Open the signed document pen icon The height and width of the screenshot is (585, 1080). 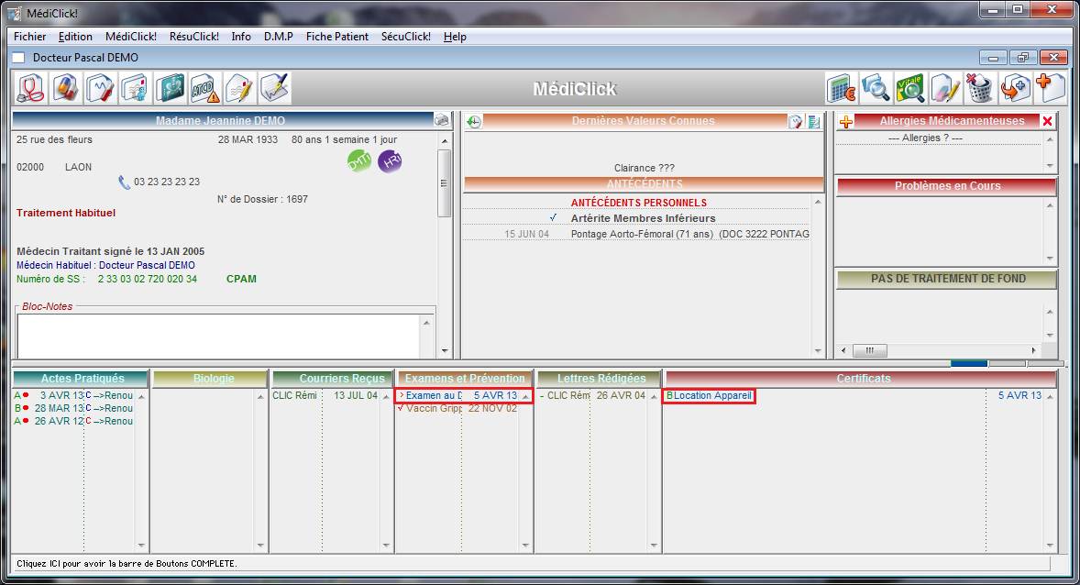pyautogui.click(x=275, y=89)
